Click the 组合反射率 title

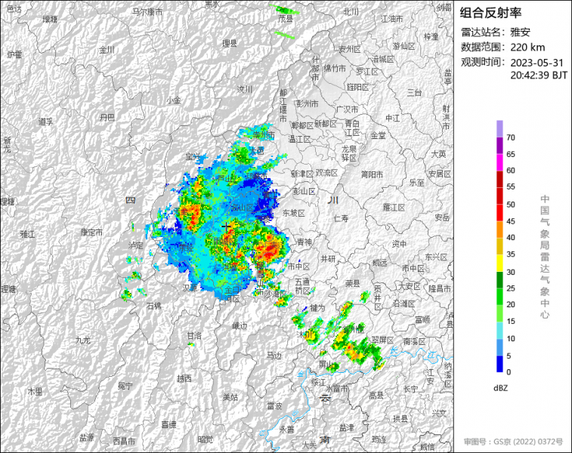[491, 13]
